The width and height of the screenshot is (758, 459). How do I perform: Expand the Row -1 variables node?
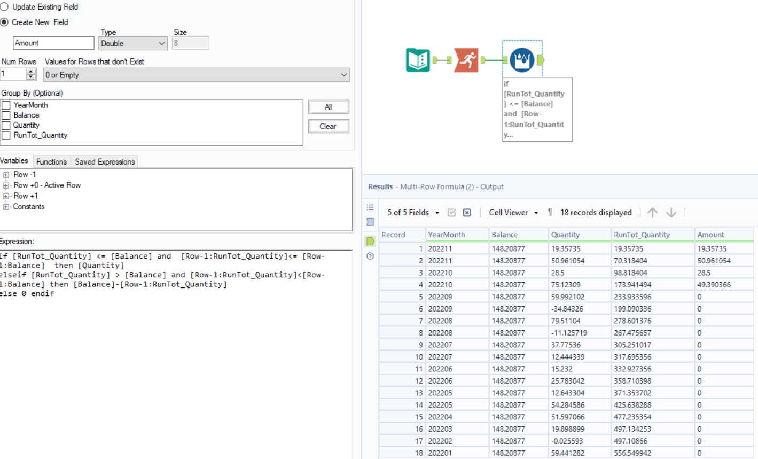tap(6, 174)
